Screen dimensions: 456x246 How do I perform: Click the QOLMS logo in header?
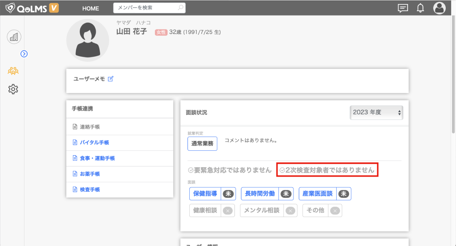tap(32, 8)
